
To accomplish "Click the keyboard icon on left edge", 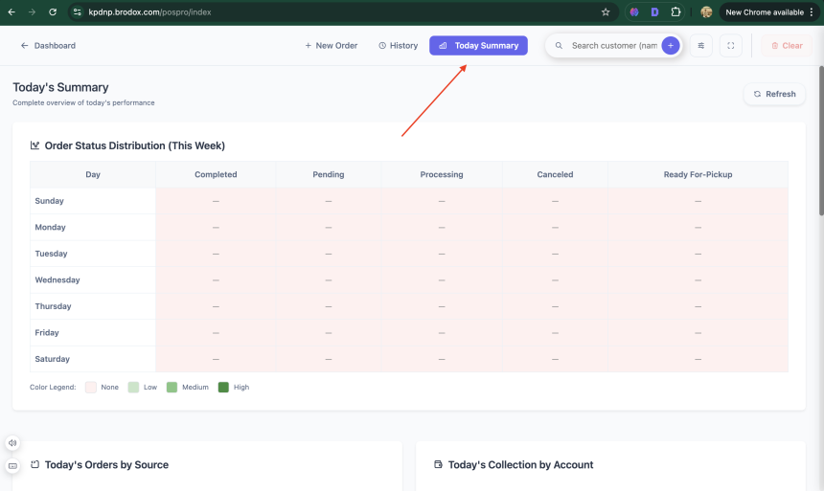I will pos(12,466).
